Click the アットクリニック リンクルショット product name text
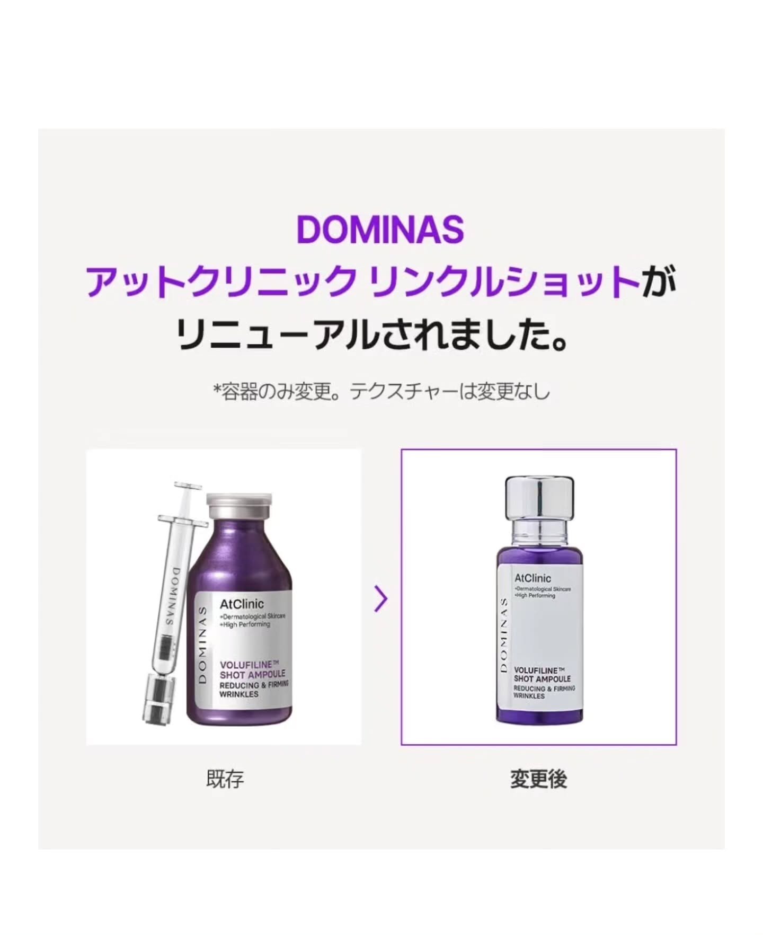This screenshot has width=763, height=935. pos(363,282)
